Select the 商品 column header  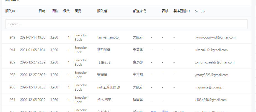(78, 11)
